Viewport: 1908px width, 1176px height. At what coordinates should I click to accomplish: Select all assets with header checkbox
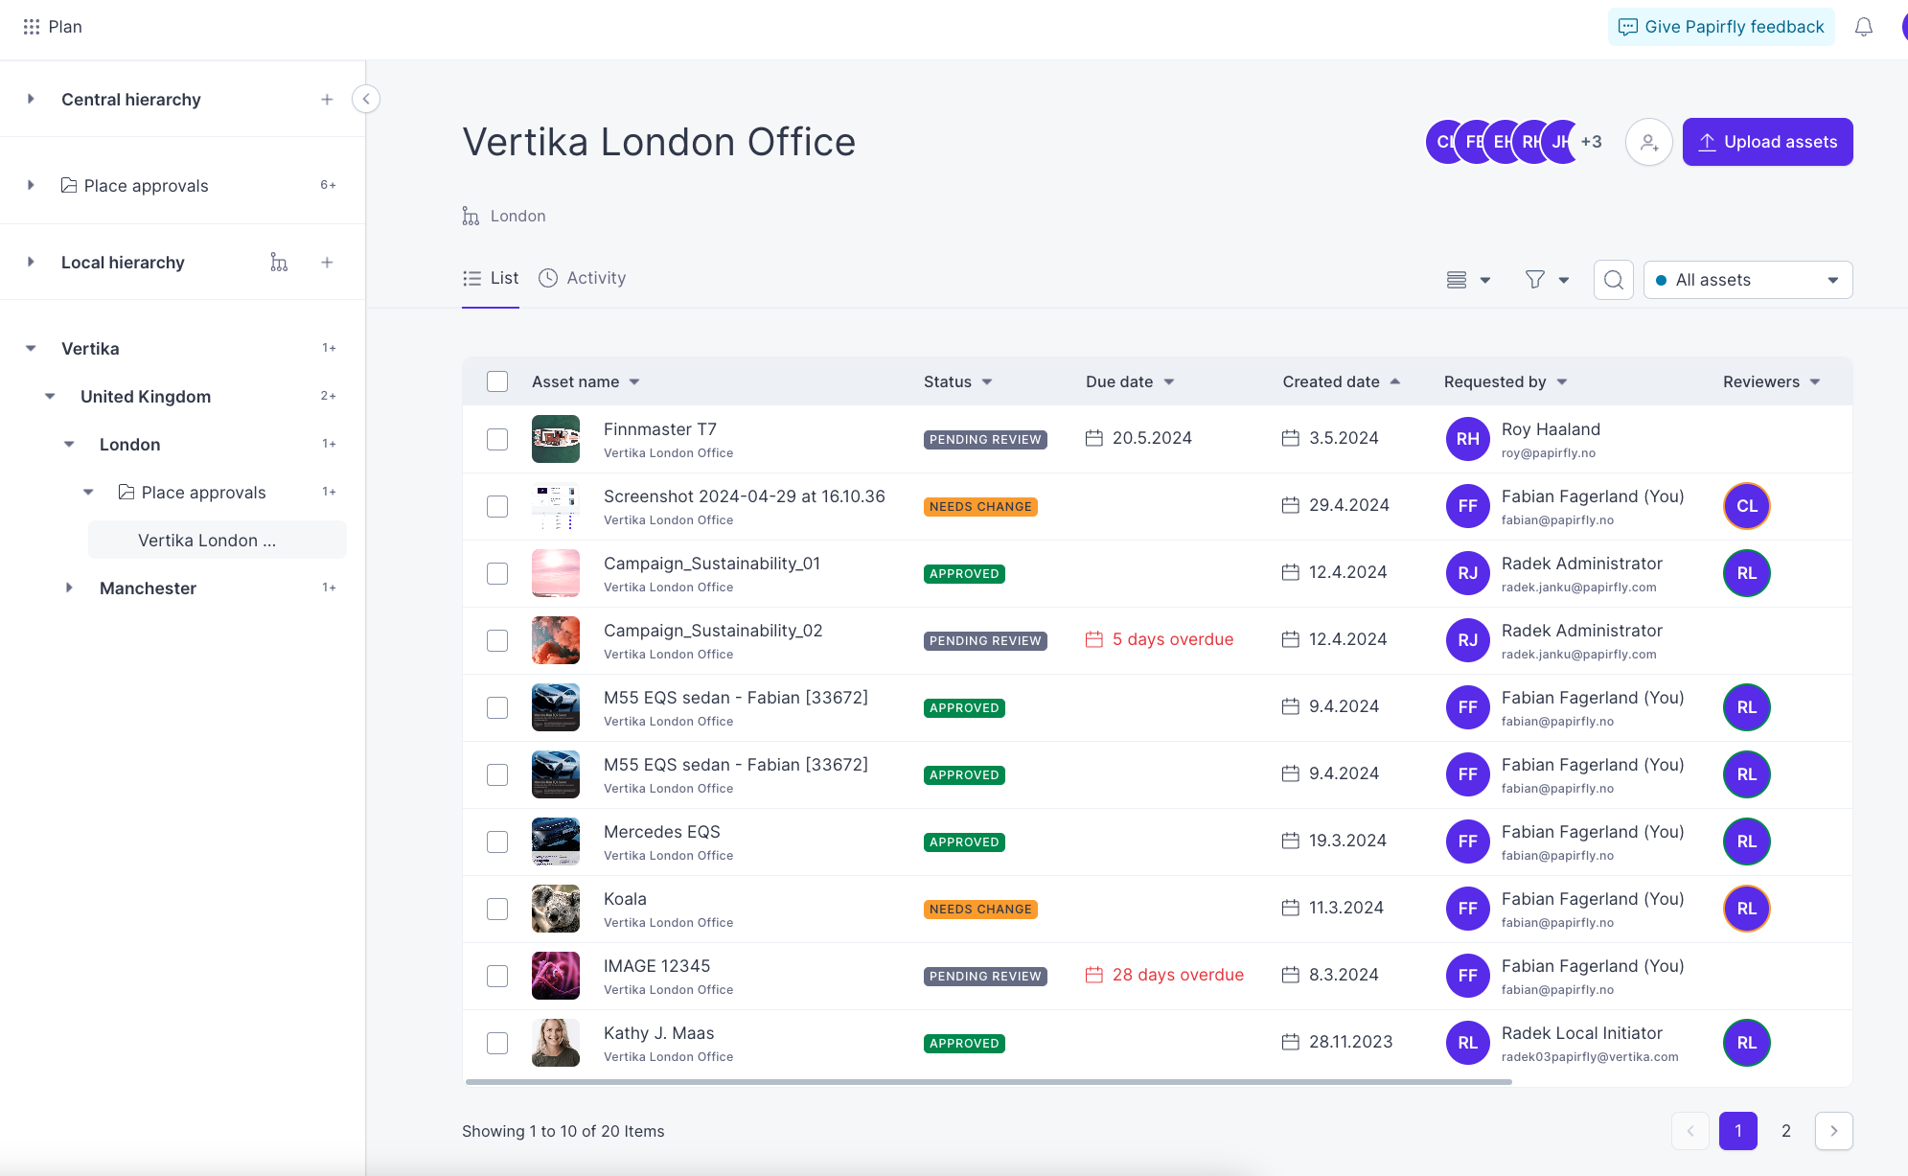point(497,381)
